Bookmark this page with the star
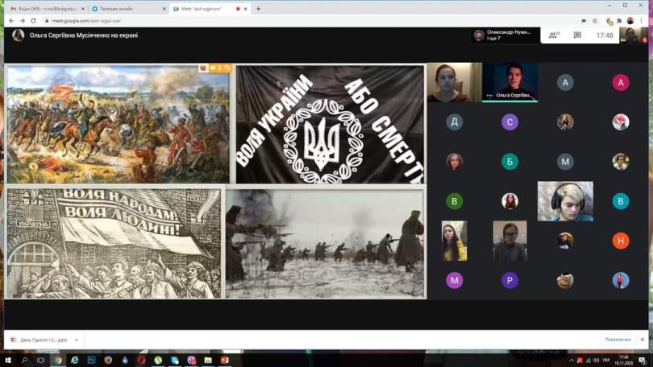 click(x=595, y=21)
